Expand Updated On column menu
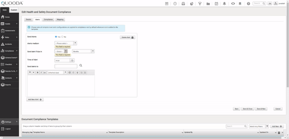Viewport: 289px width, 139px height. tap(276, 133)
